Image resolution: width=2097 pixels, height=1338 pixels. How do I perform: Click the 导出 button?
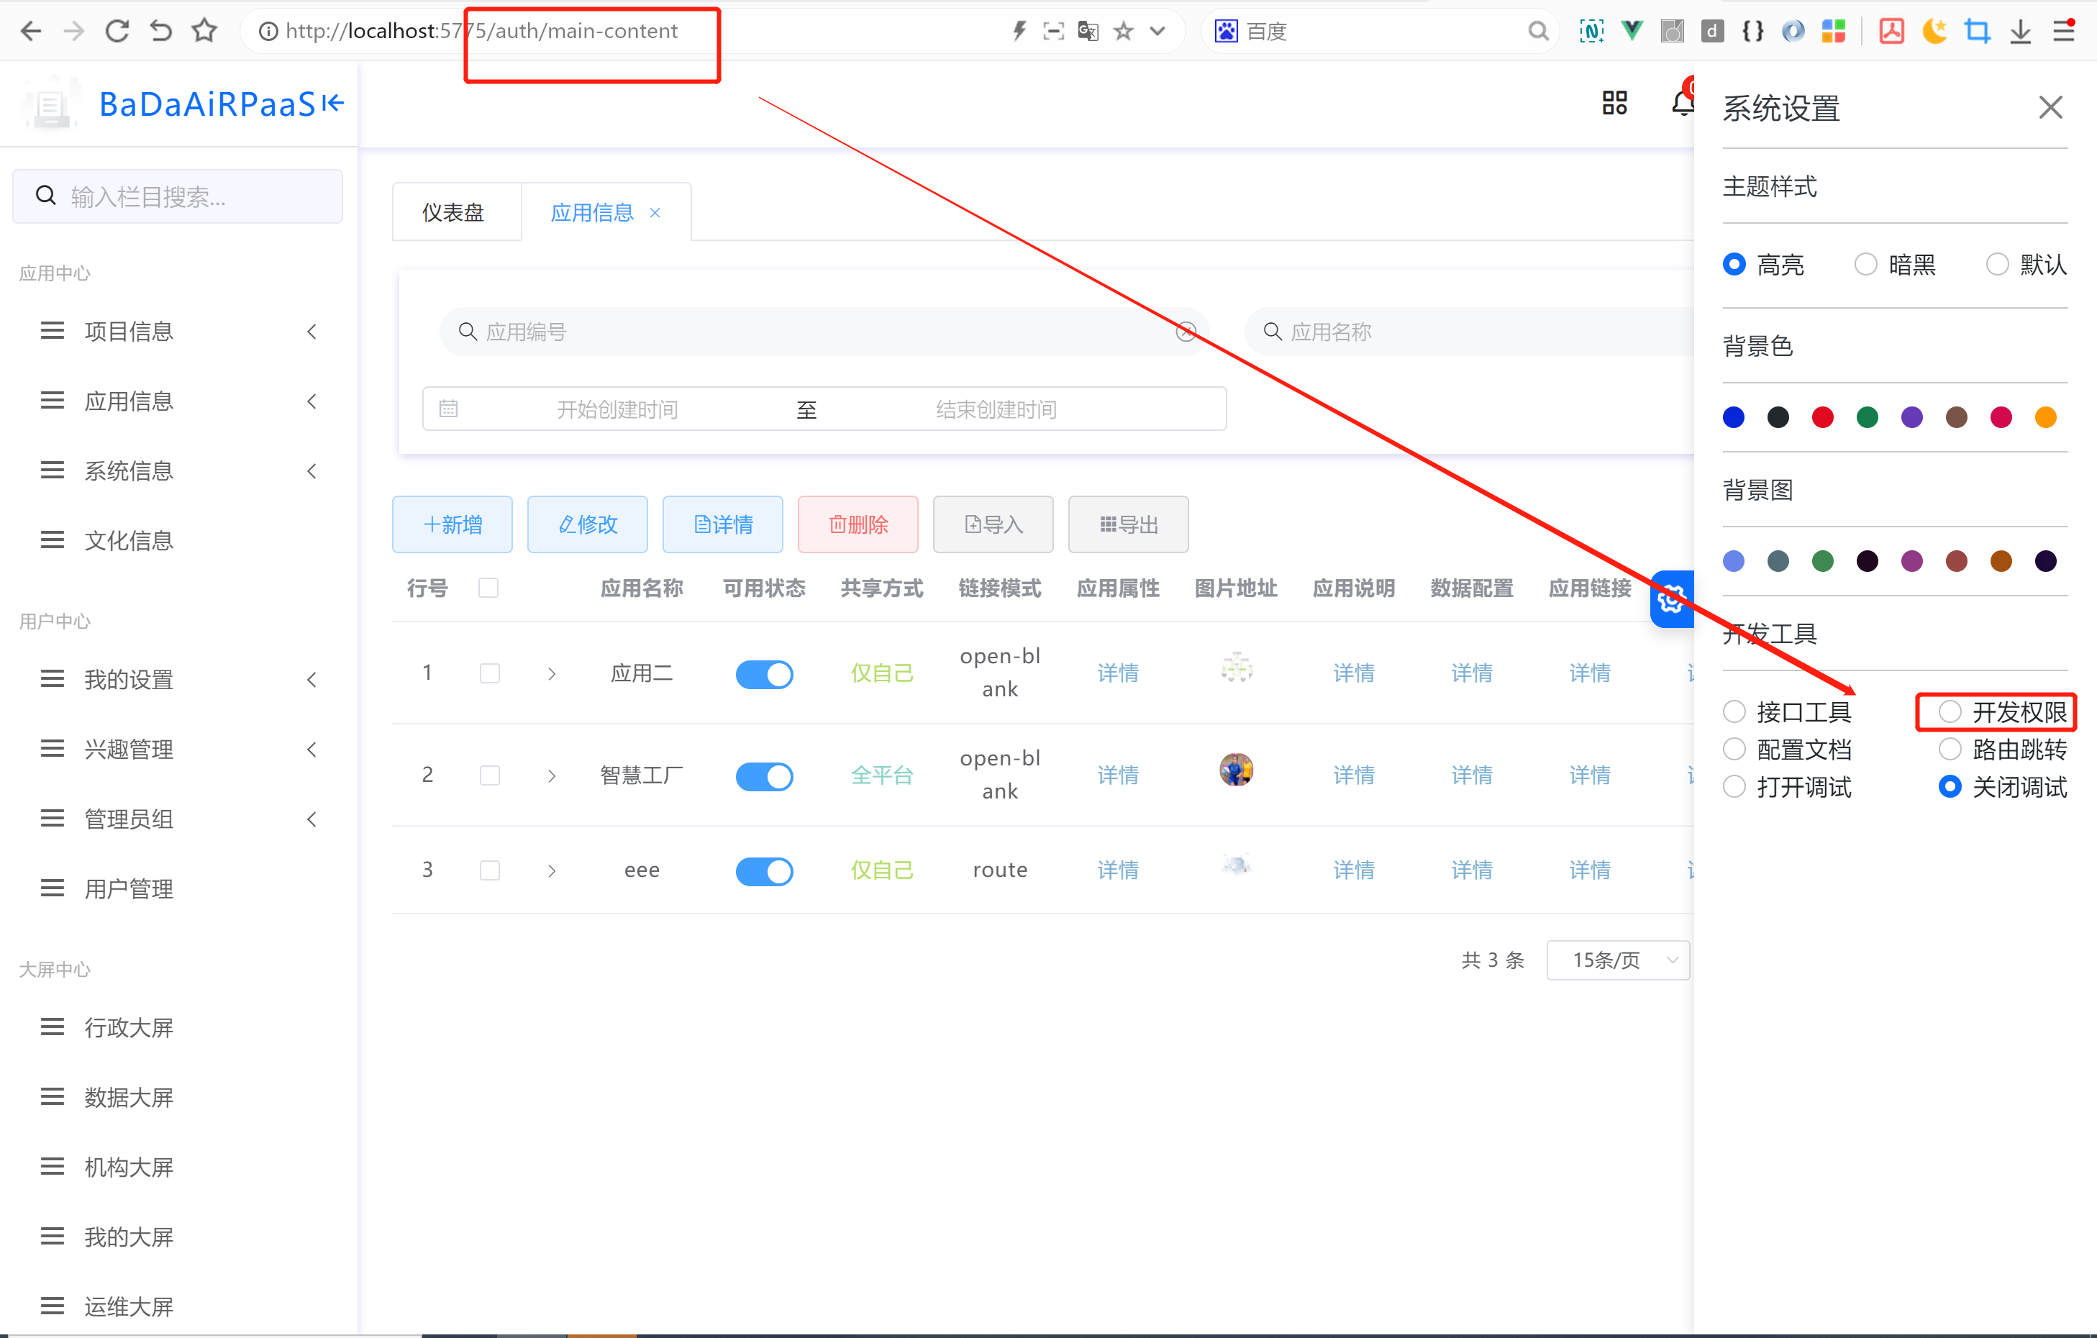click(x=1129, y=524)
